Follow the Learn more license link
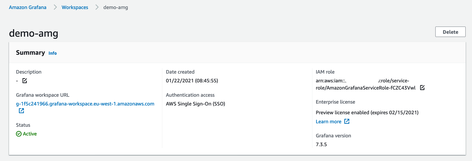 point(329,122)
